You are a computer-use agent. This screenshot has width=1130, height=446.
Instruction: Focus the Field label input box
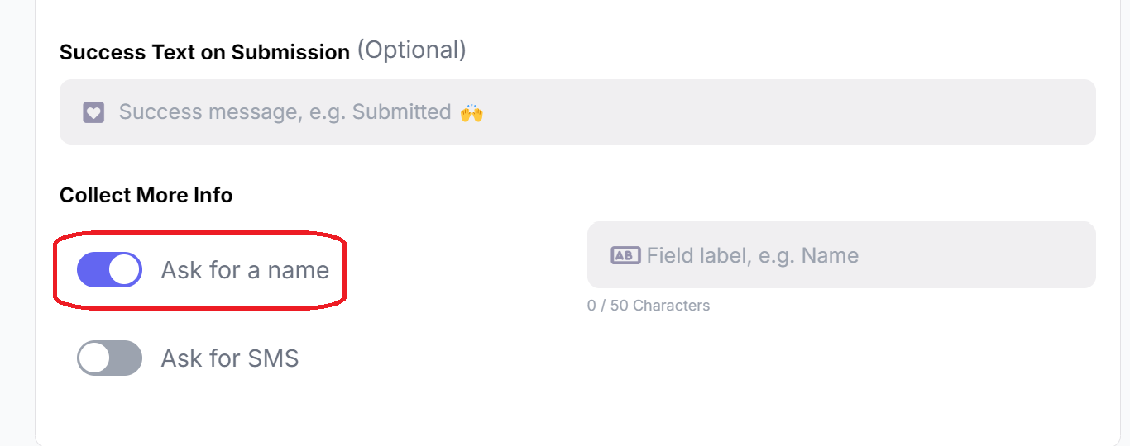841,254
